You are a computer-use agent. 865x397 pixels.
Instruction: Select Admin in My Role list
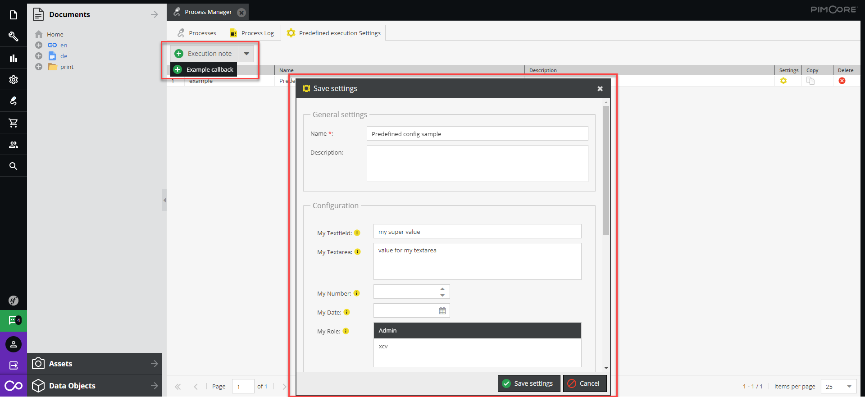tap(477, 330)
